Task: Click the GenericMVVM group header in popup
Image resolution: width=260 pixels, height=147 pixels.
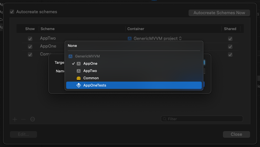Action: pos(87,56)
